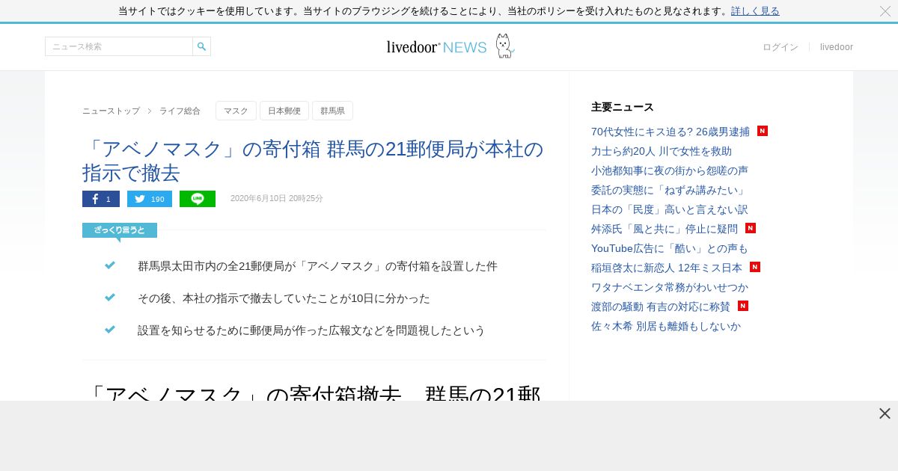Close the bottom ad banner
Viewport: 898px width, 471px height.
pyautogui.click(x=885, y=413)
